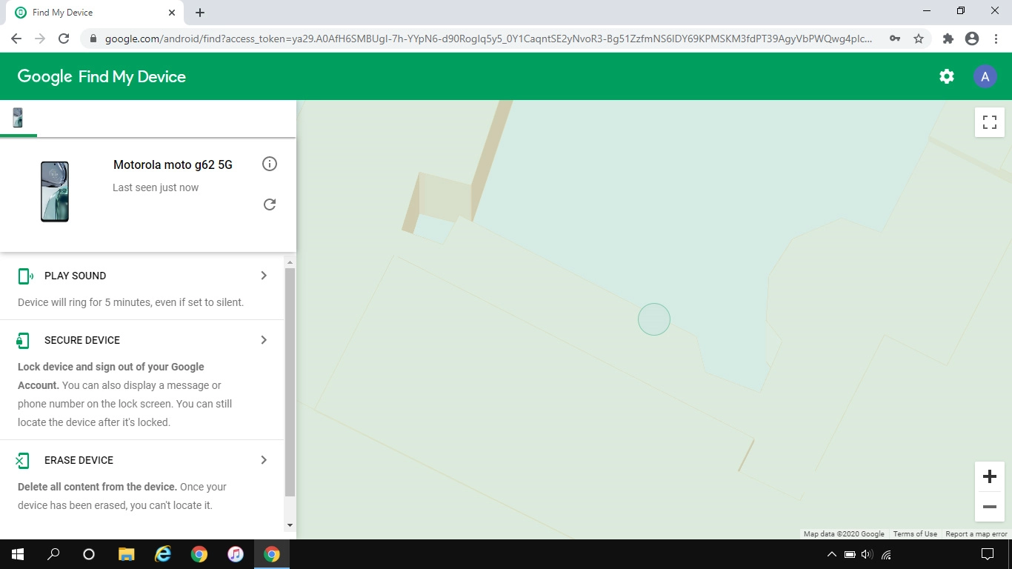The width and height of the screenshot is (1012, 569).
Task: Click the device info icon
Action: [270, 164]
